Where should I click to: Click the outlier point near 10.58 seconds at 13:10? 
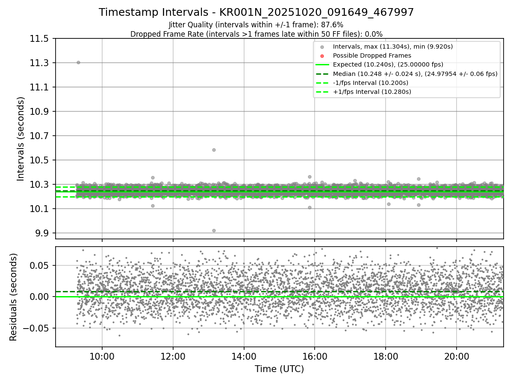point(214,150)
